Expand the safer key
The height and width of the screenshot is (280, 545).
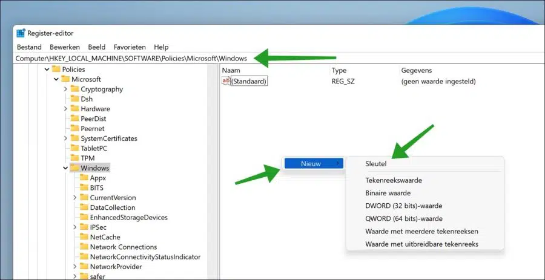pyautogui.click(x=74, y=276)
